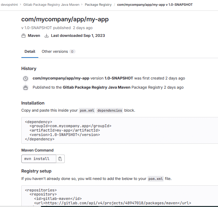218x207 pixels.
Task: Click the closing dependency tag line
Action: click(40, 139)
